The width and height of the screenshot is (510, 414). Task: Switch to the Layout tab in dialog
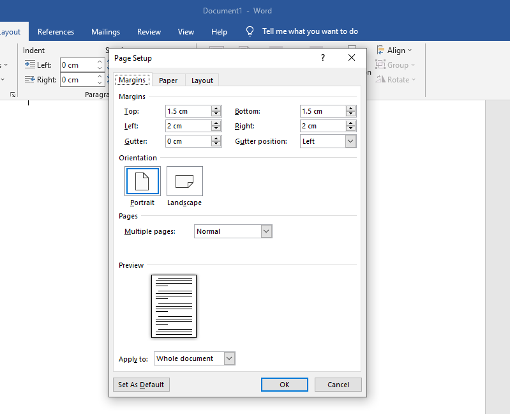click(x=202, y=80)
